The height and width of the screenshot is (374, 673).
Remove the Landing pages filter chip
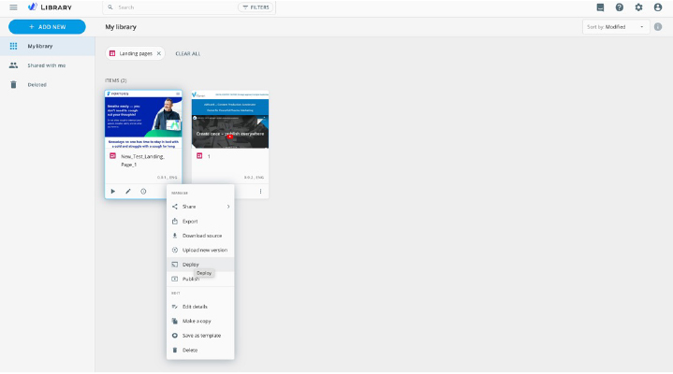click(158, 53)
